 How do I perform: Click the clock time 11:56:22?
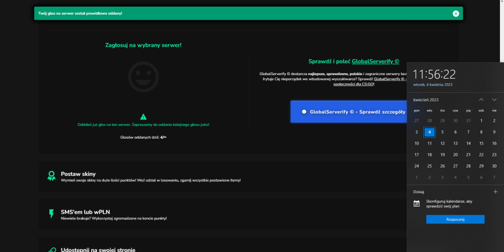434,74
